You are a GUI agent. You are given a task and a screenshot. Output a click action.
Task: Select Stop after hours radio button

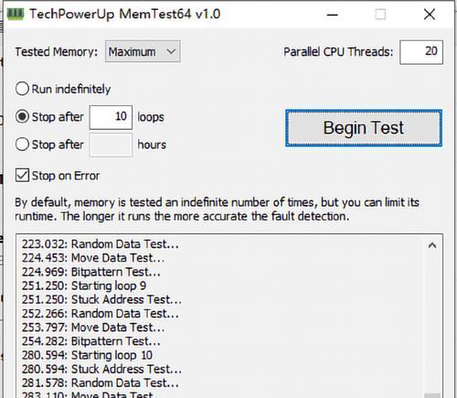[22, 145]
